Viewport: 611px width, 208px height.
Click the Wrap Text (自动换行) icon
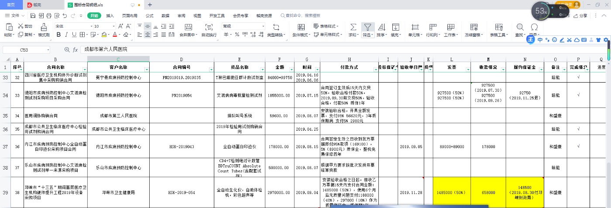click(x=209, y=27)
